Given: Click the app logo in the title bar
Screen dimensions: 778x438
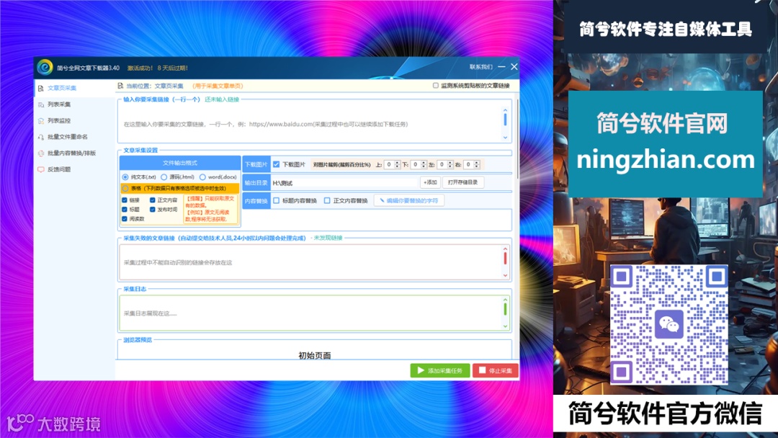Looking at the screenshot, I should point(45,67).
